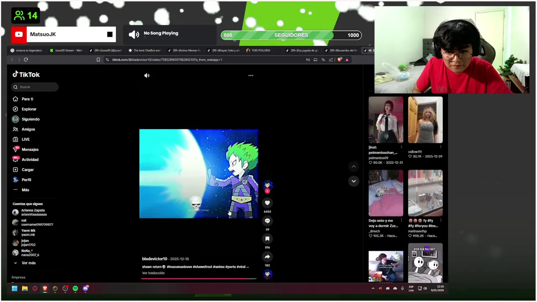Open options for _dmvch video card
The width and height of the screenshot is (537, 302).
click(x=401, y=221)
